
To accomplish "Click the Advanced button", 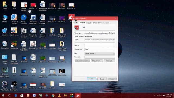I will 109,61.
